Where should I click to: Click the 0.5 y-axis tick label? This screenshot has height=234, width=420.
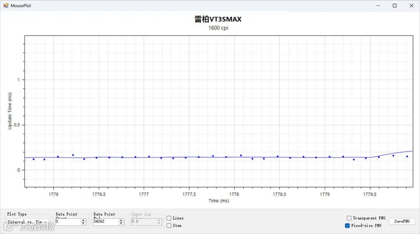click(x=17, y=125)
